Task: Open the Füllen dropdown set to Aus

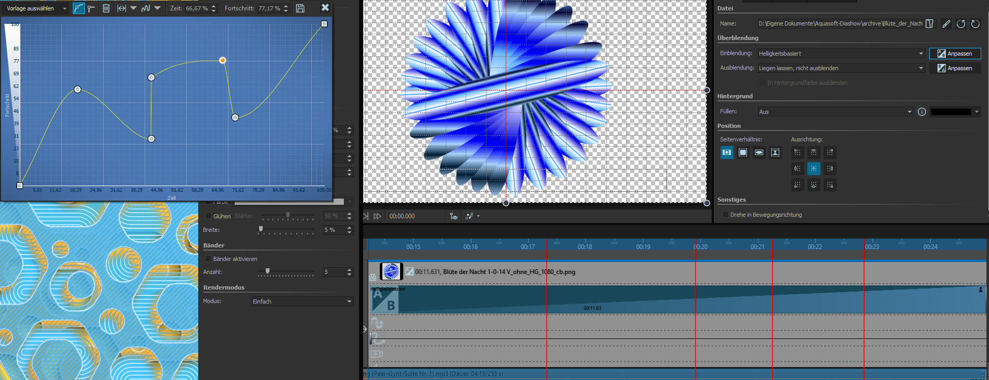Action: click(x=836, y=112)
